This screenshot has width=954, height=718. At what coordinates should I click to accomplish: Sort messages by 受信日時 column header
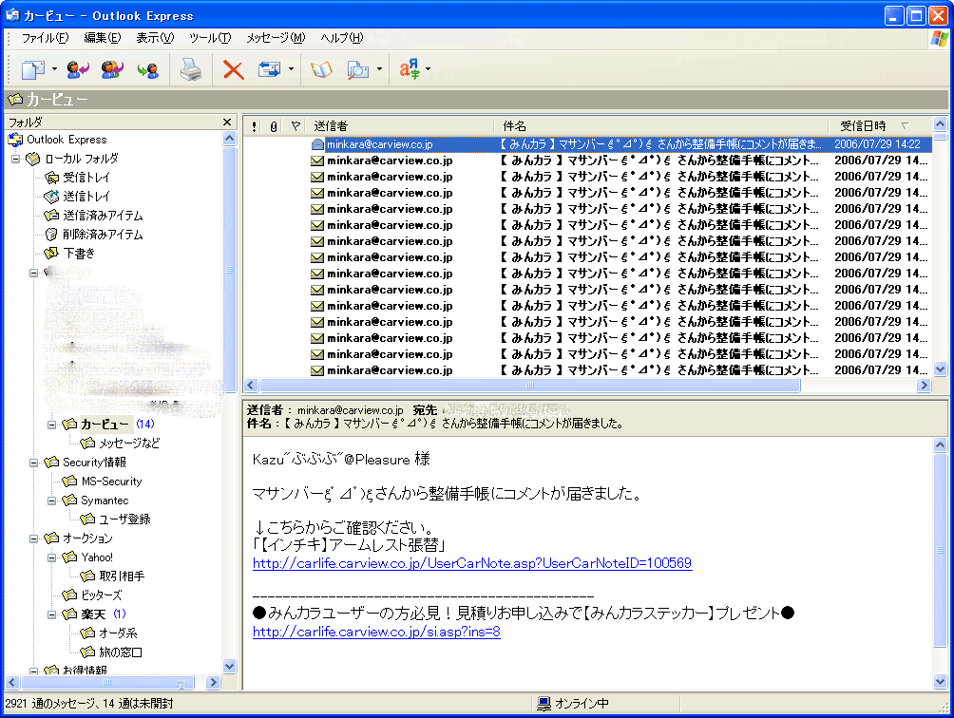click(880, 126)
